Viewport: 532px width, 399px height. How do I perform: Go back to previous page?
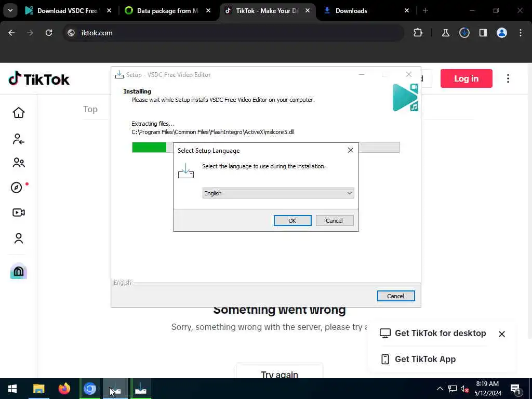pos(11,33)
